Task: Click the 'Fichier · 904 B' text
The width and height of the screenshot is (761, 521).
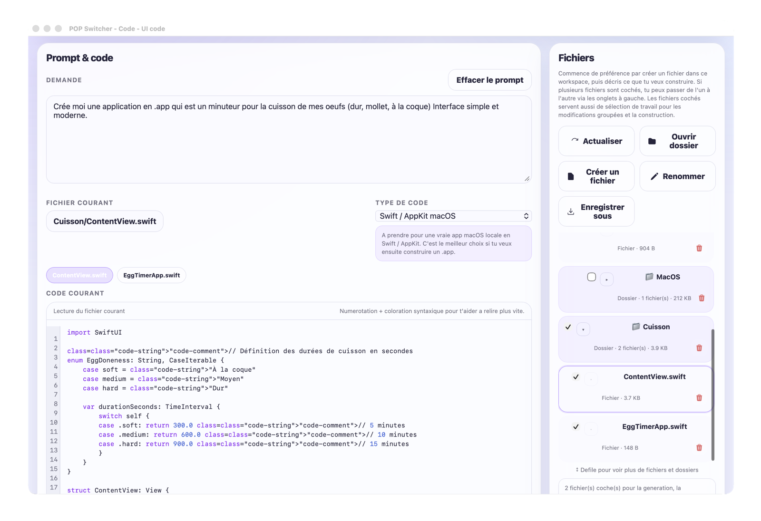Action: click(636, 248)
